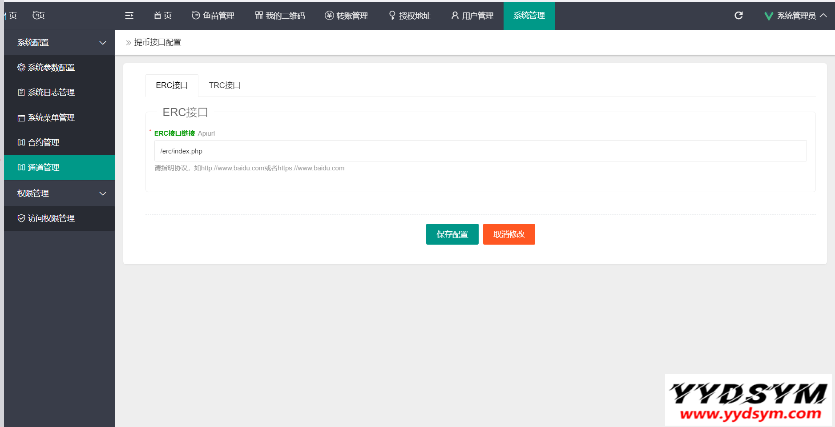The height and width of the screenshot is (427, 835).
Task: Click the icon beside 合约管理
Action: coord(21,143)
